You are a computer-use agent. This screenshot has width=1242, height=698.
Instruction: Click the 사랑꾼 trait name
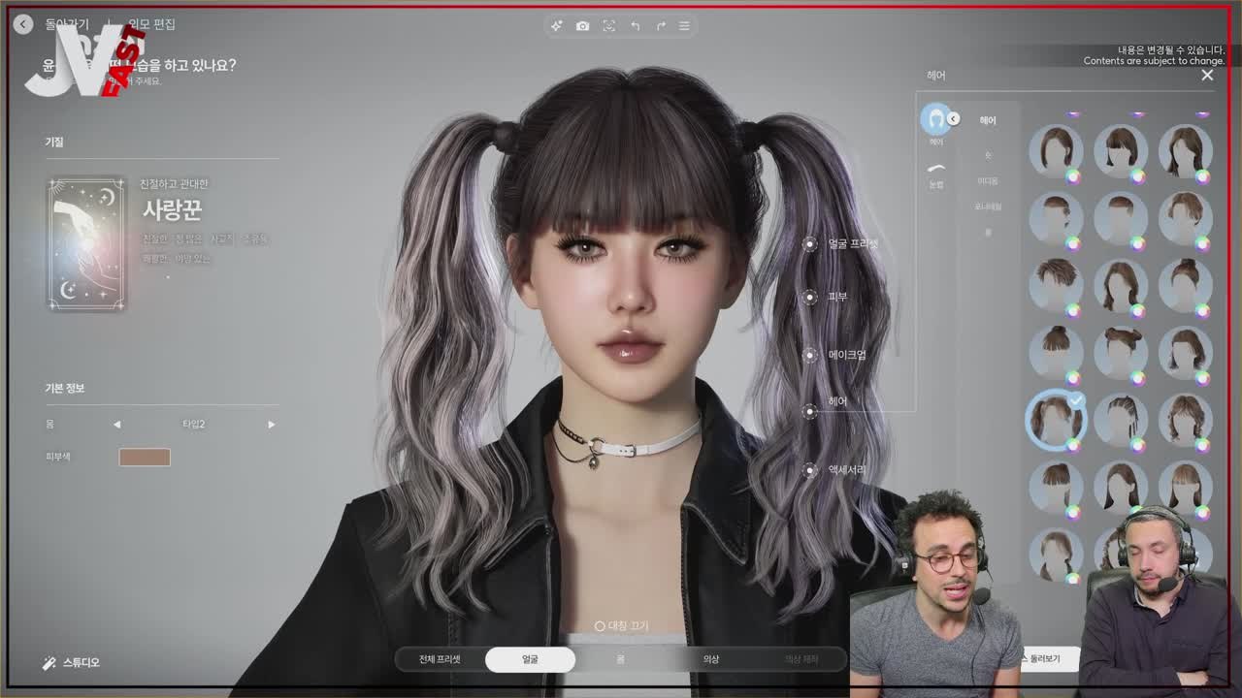click(173, 209)
